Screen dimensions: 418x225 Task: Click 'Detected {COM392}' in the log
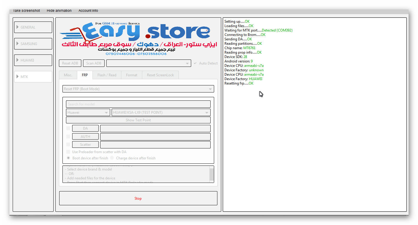(x=277, y=30)
